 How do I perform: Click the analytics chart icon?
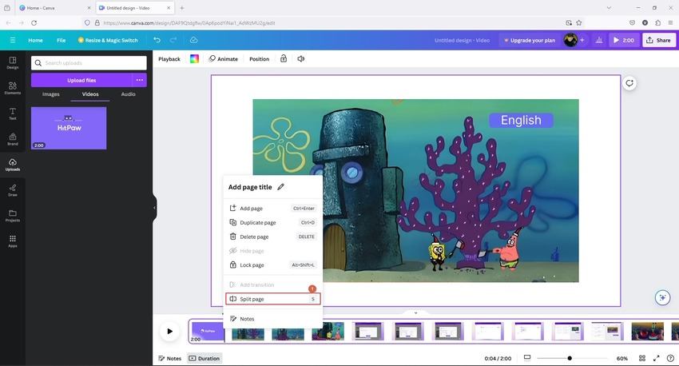[599, 40]
